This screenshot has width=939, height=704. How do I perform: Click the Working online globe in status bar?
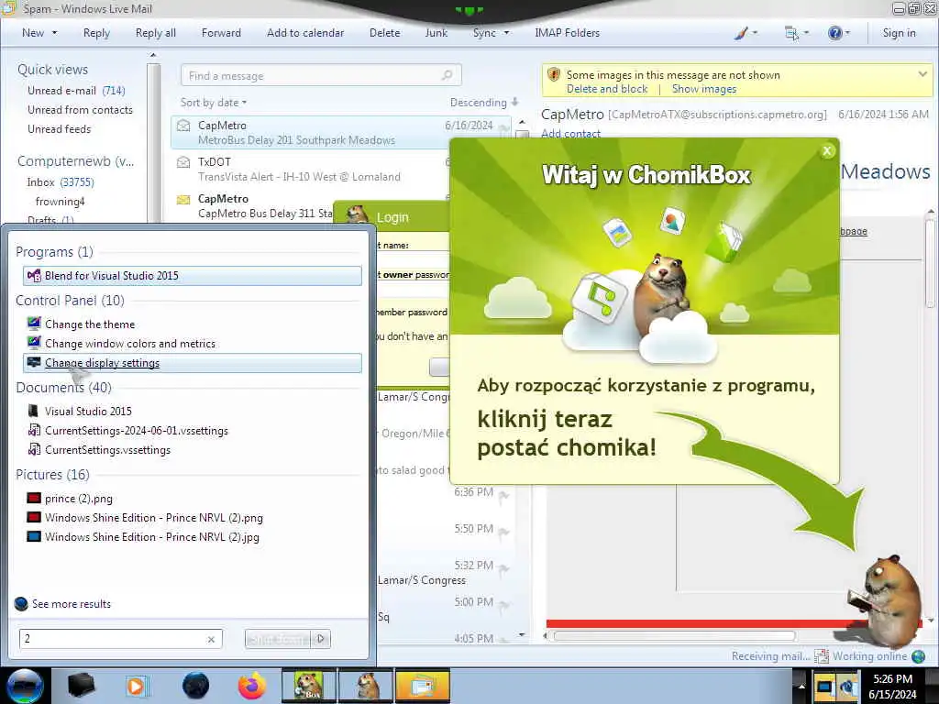[918, 656]
